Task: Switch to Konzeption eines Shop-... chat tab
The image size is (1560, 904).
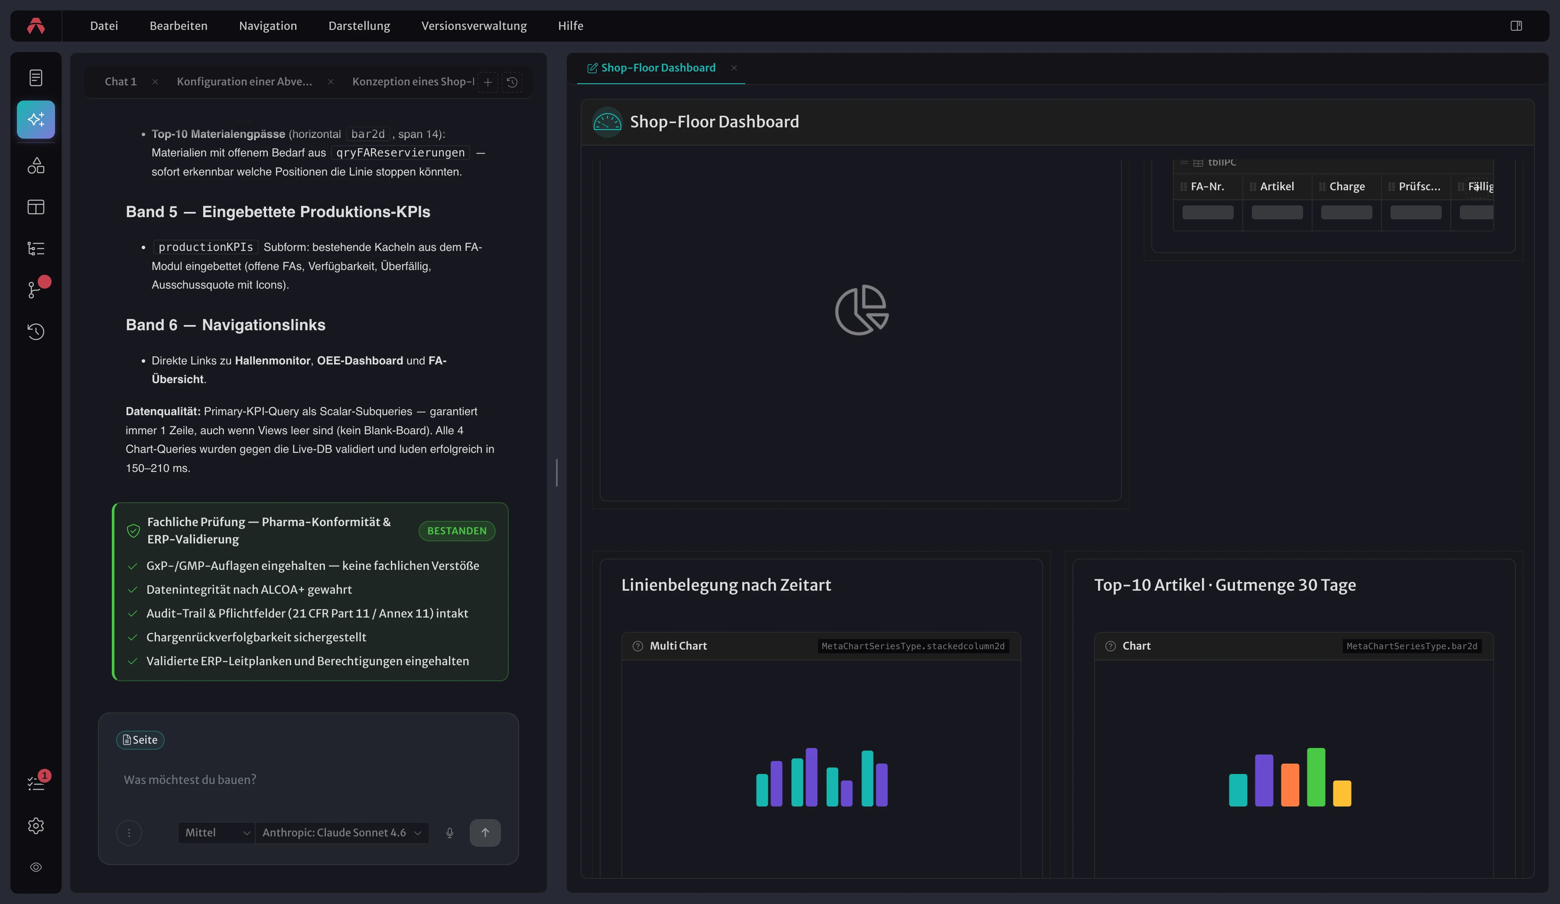Action: [413, 82]
